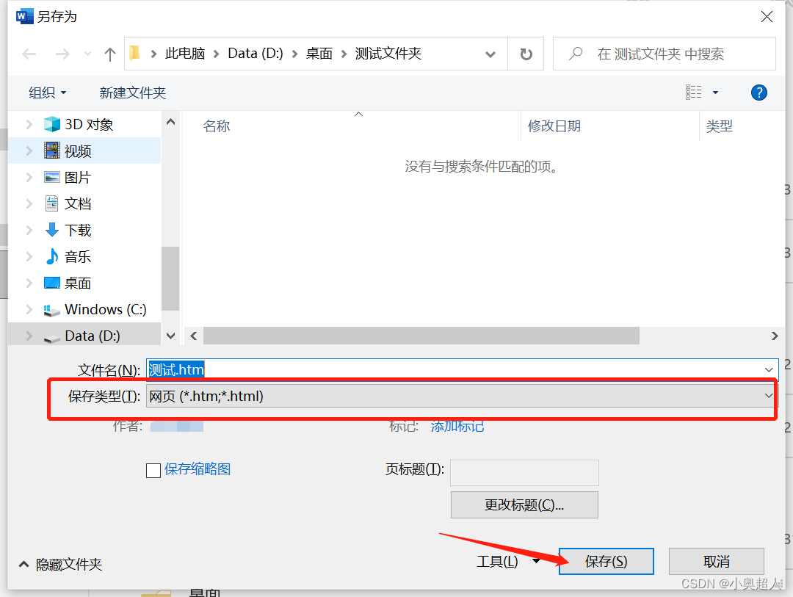Click 新建文件夹 button
The height and width of the screenshot is (597, 793).
pos(132,93)
